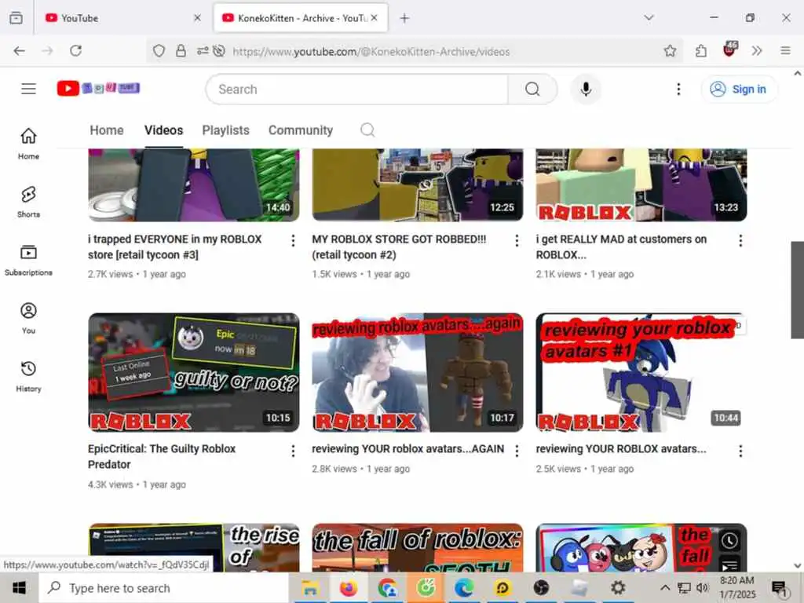Open MY ROBLOX STORE GOT ROBBED title
804x603 pixels.
(399, 247)
